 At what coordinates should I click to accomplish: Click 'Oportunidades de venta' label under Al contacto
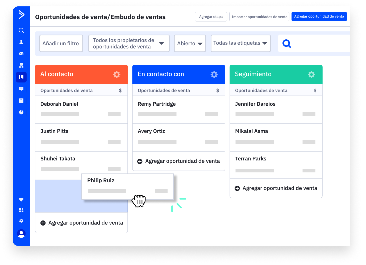66,90
